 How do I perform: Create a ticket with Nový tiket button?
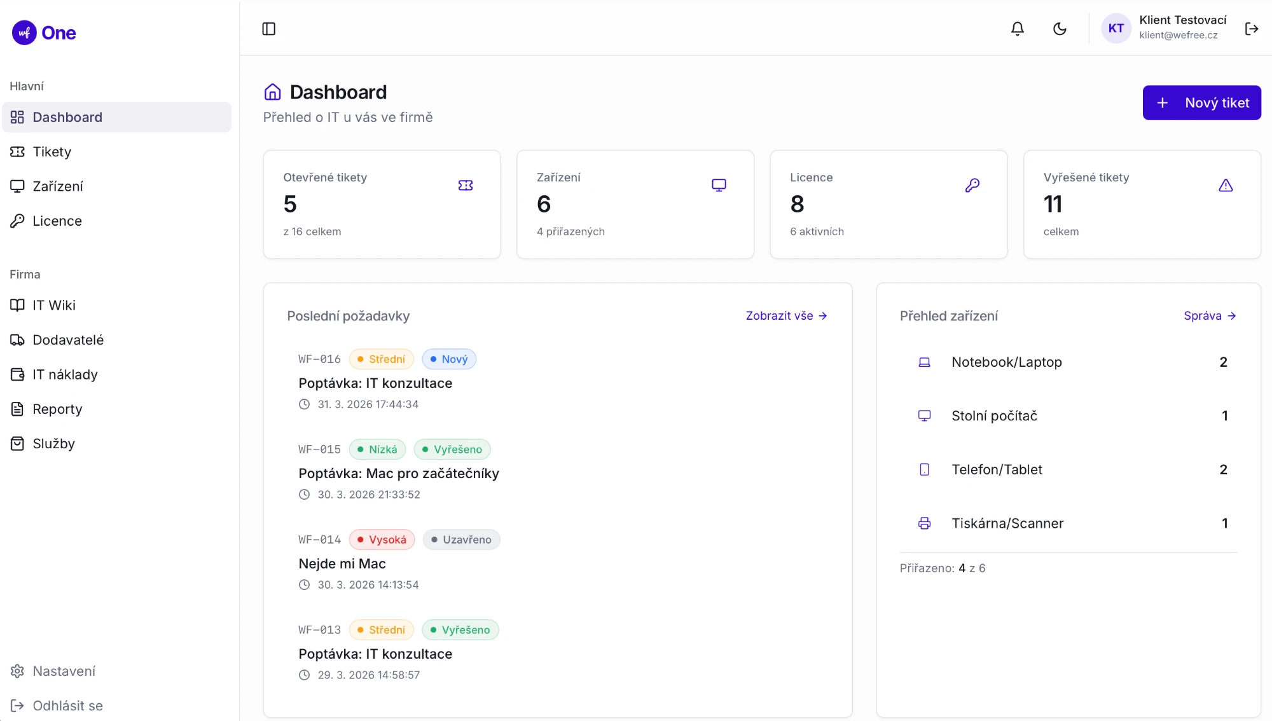1201,102
